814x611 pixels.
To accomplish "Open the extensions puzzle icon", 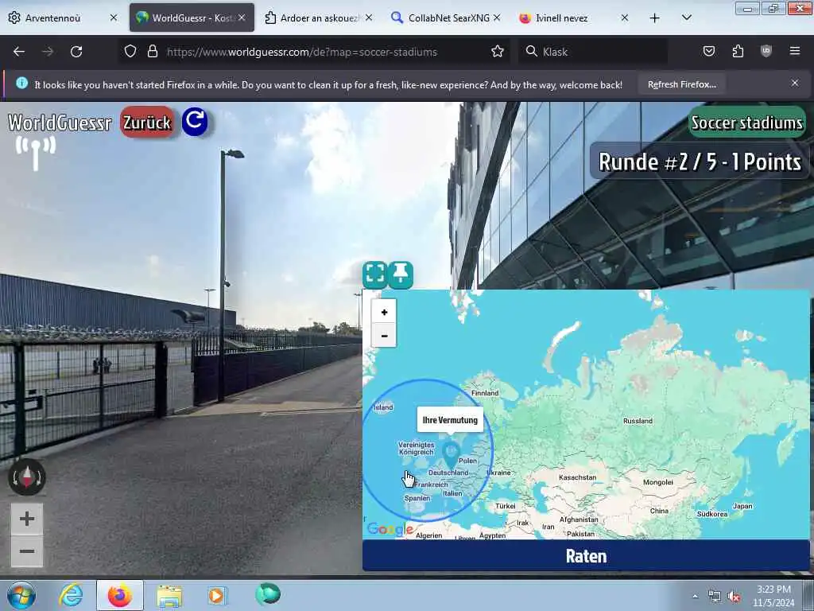I will coord(738,52).
